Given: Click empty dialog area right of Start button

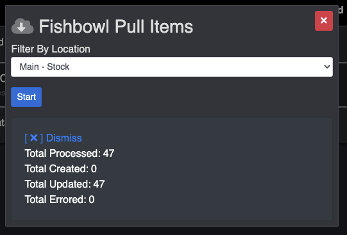Looking at the screenshot, I should 188,97.
